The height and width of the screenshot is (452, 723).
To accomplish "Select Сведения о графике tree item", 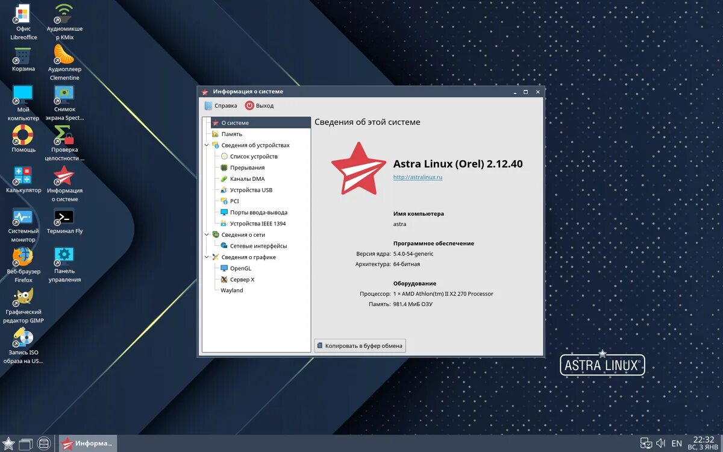I will (x=248, y=257).
